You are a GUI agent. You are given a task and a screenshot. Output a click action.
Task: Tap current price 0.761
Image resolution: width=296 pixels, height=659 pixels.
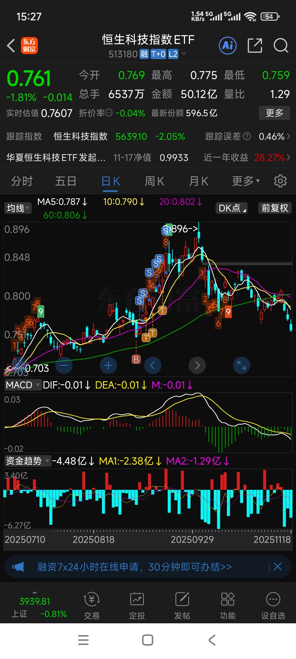click(x=29, y=78)
